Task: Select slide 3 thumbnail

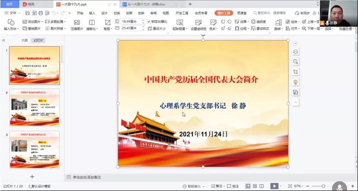Action: click(x=35, y=150)
